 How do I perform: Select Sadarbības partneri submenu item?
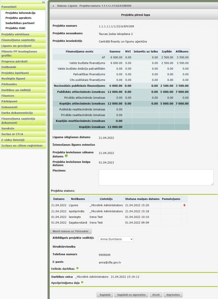20,23
